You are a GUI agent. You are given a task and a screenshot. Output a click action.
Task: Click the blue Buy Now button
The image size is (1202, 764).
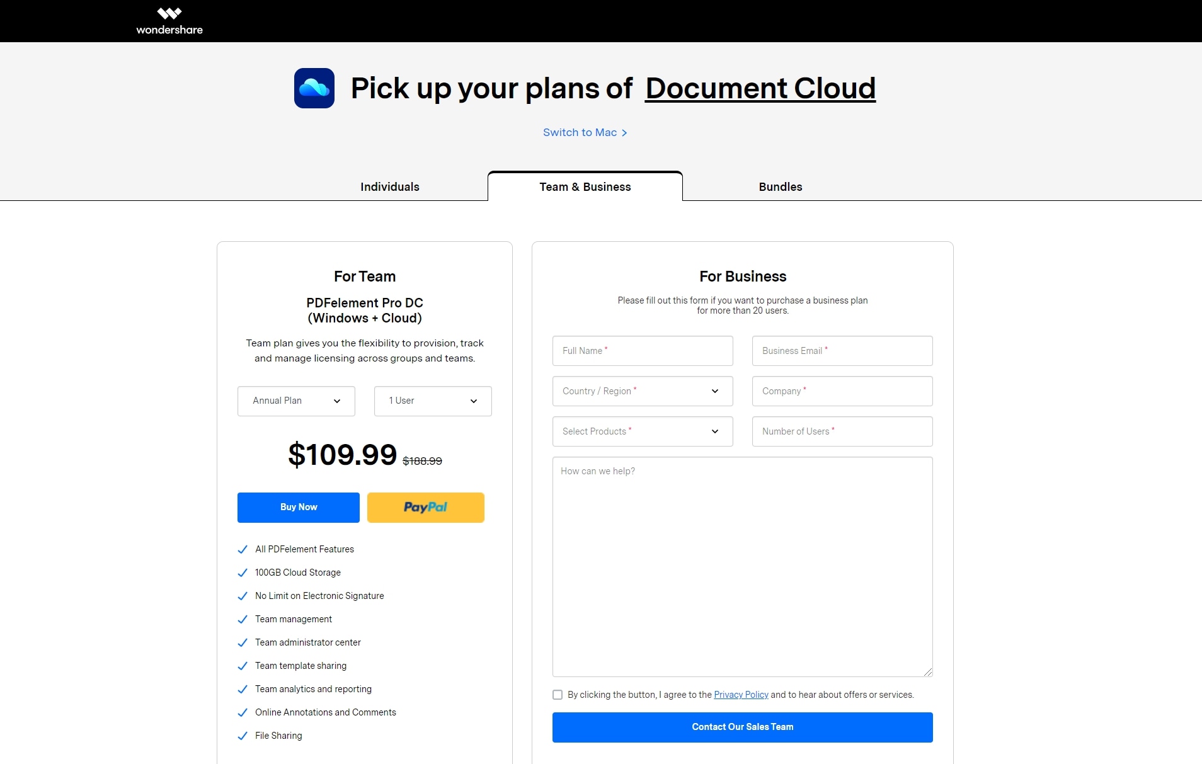point(299,508)
